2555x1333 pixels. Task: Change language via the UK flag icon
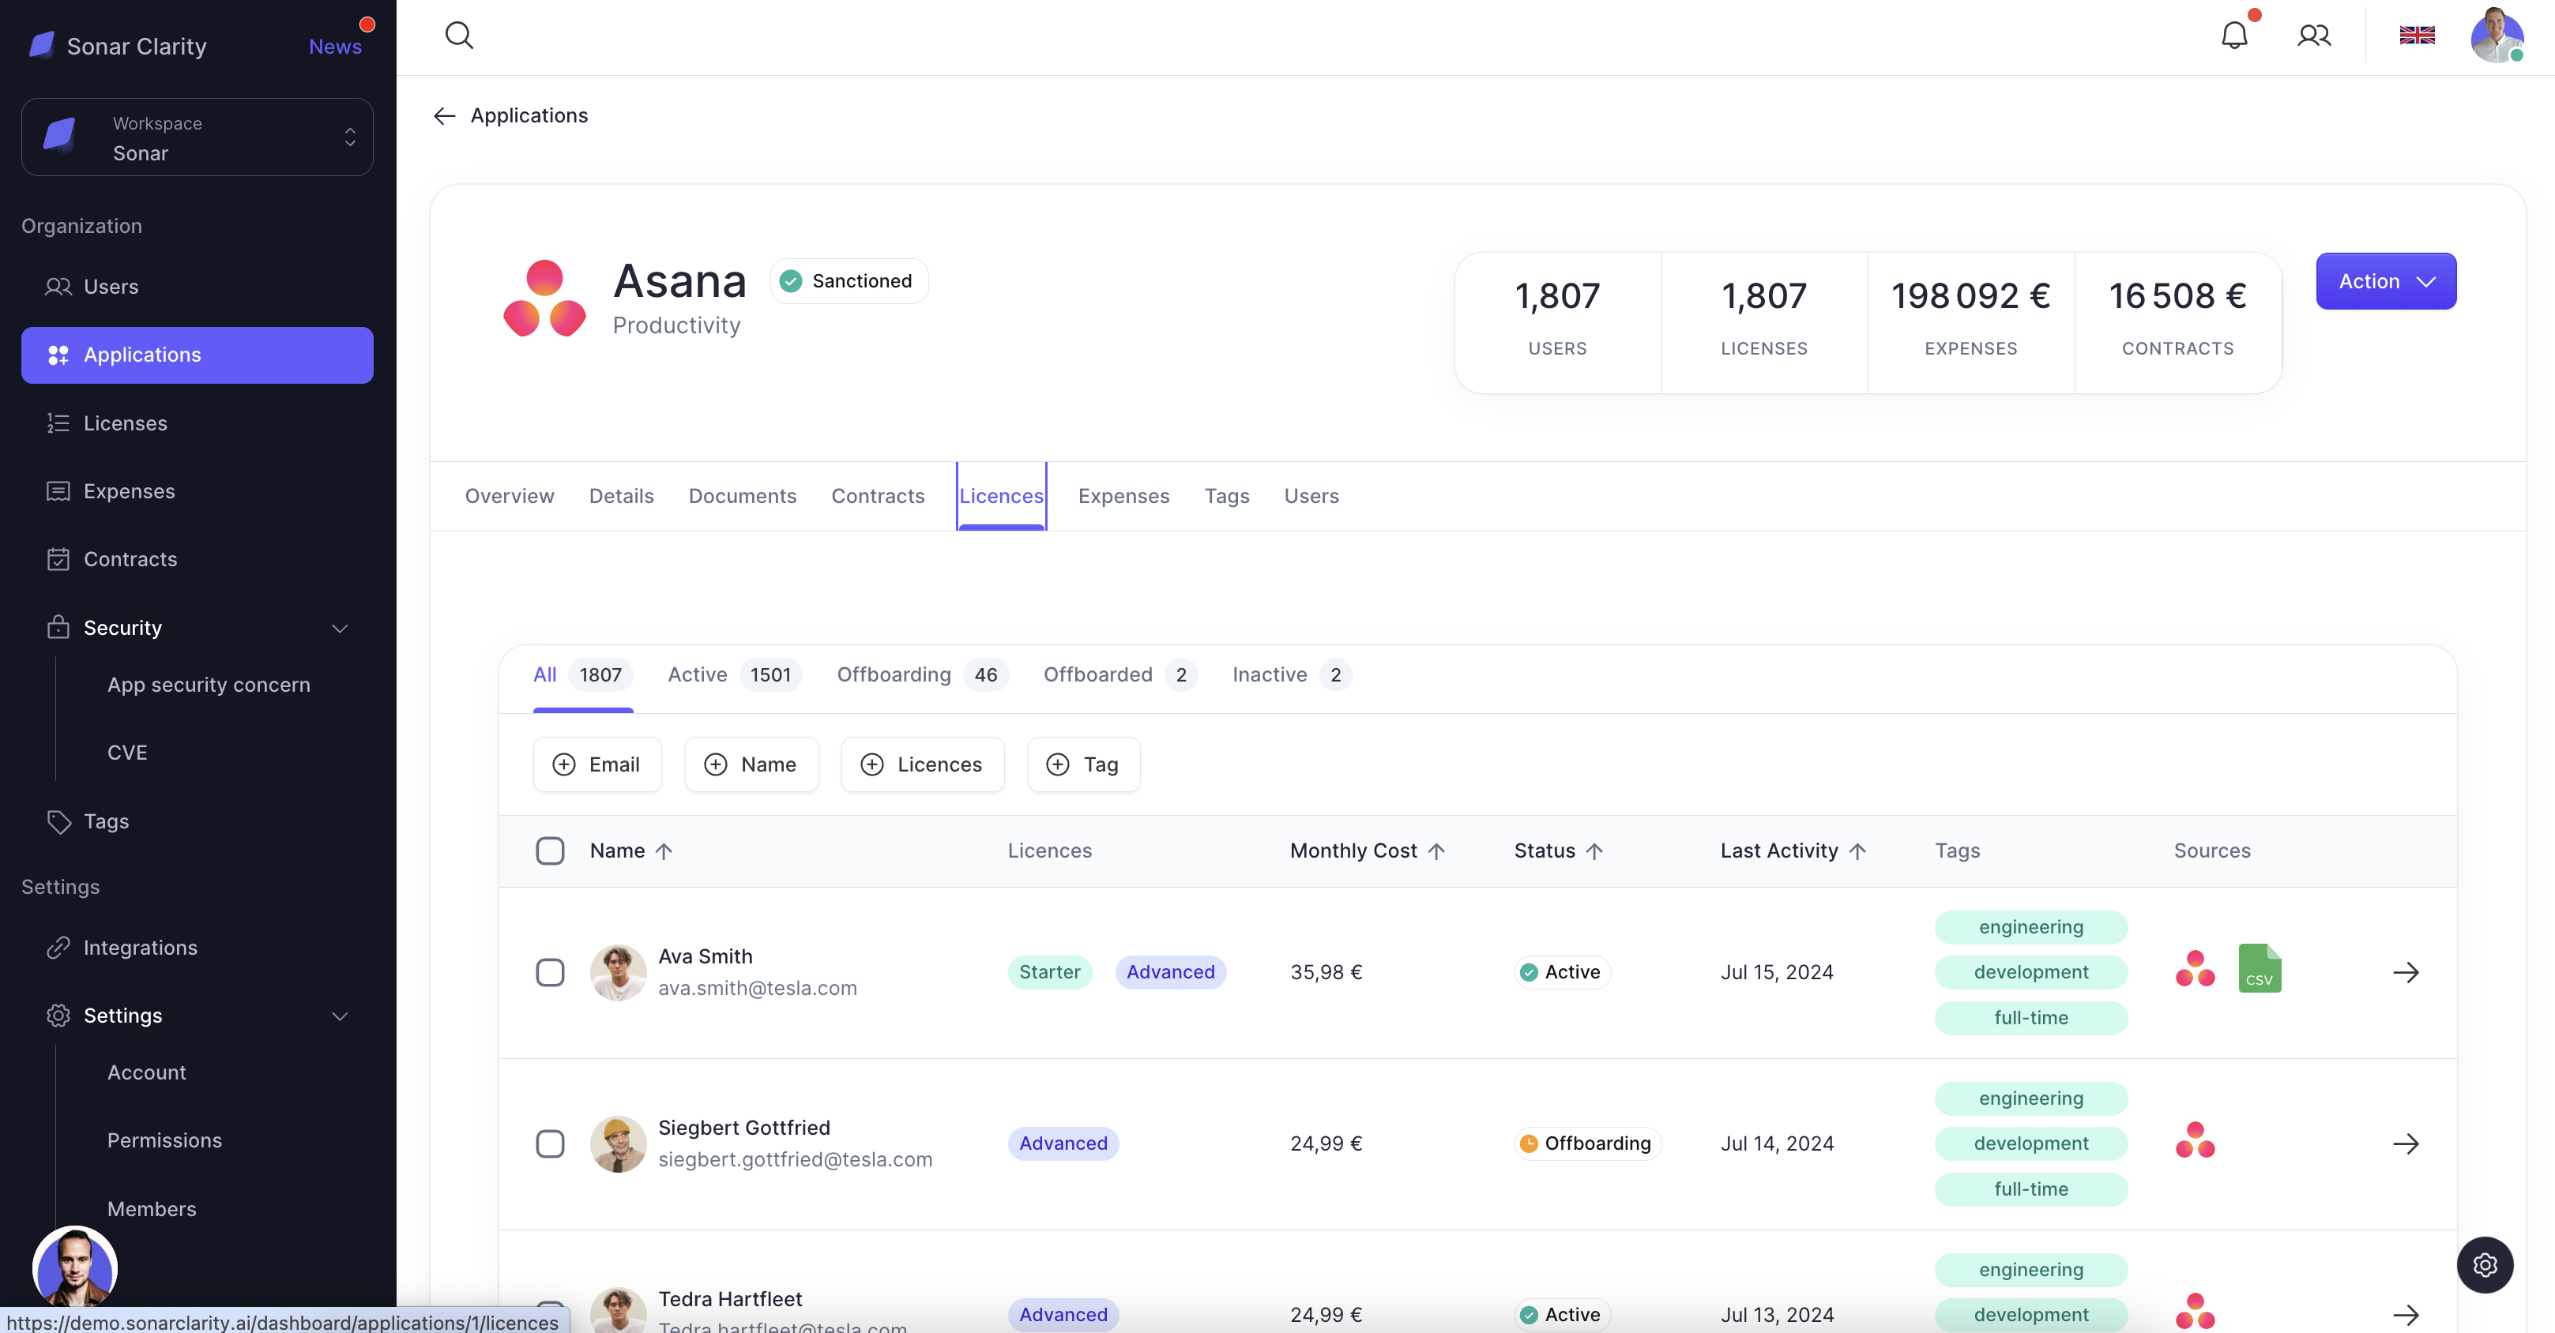2417,36
